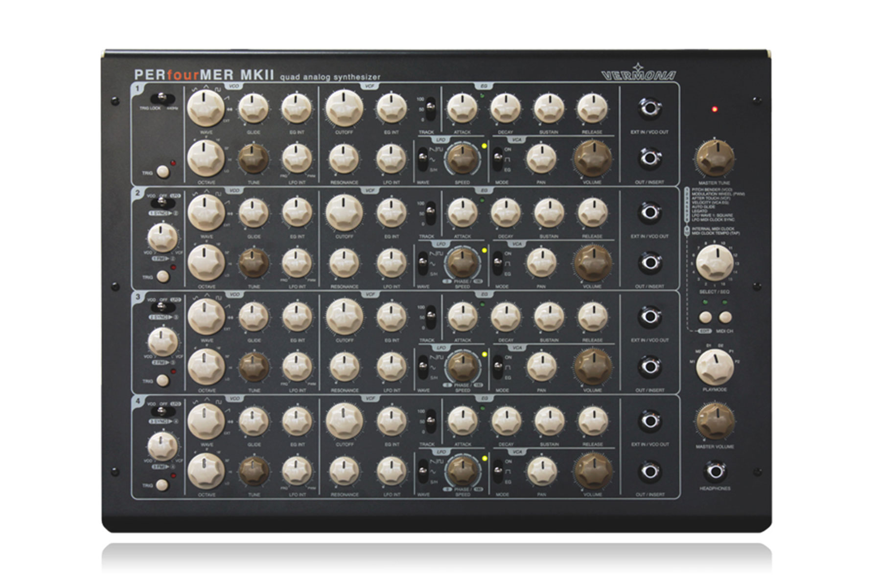881x587 pixels.
Task: Click channel 4 VOLUME knob
Action: (x=592, y=472)
